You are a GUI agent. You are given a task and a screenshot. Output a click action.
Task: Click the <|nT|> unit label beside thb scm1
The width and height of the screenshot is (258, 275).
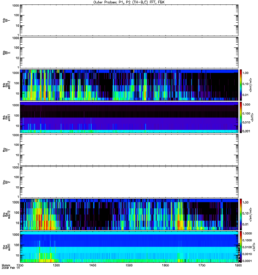[x=252, y=117]
